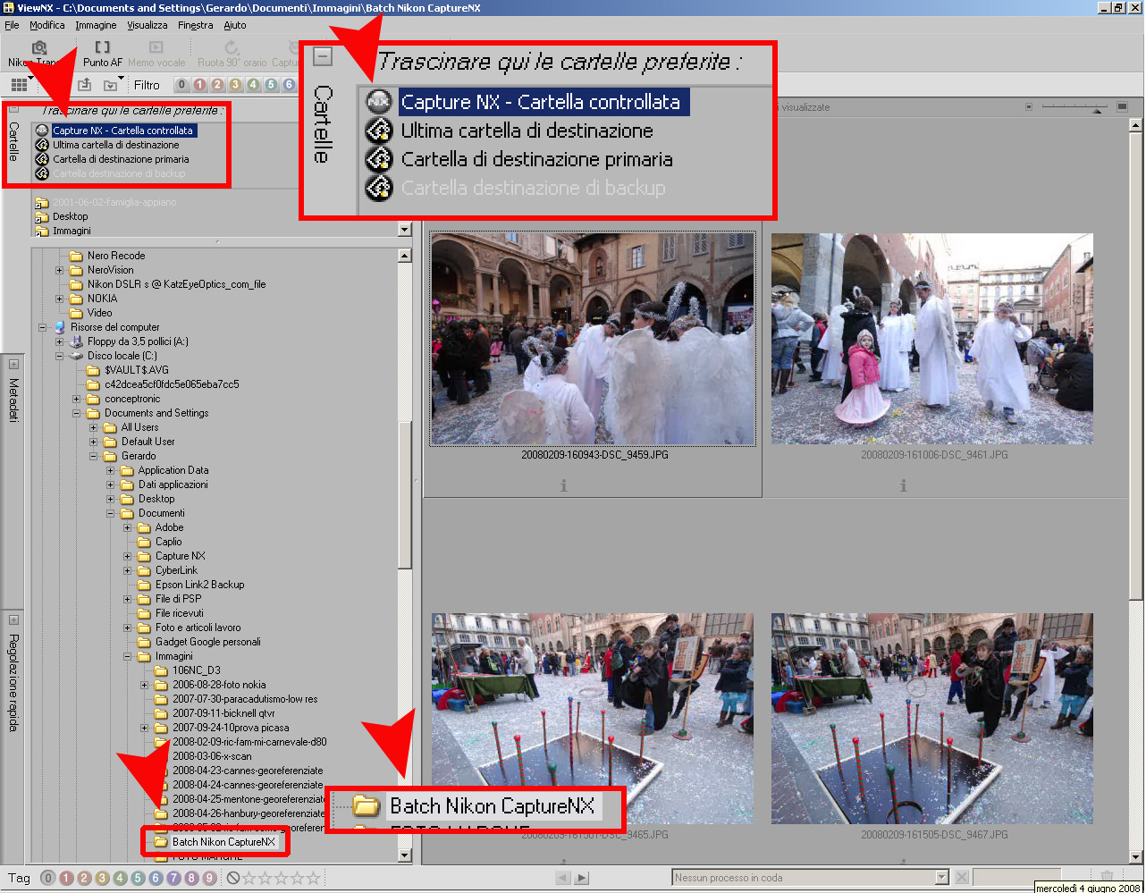Viewport: 1146px width, 893px height.
Task: Collapse the Risorse del computer node
Action: coord(43,327)
